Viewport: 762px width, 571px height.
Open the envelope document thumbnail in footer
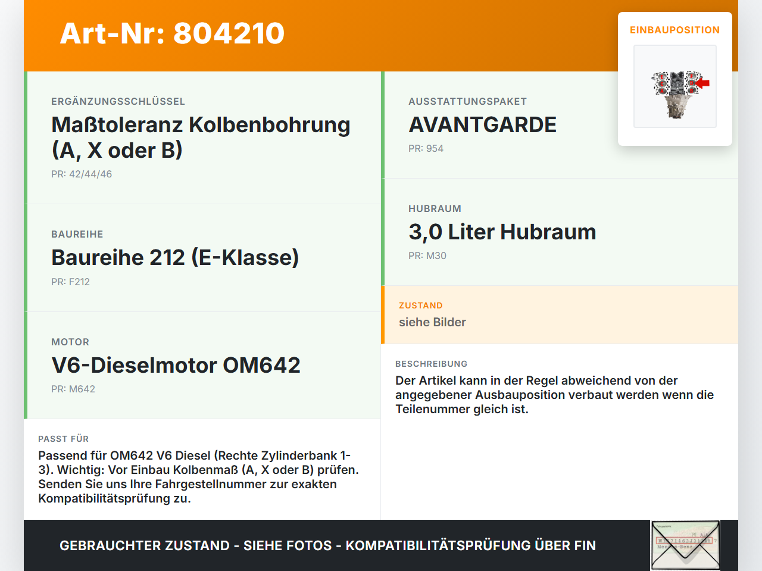685,545
